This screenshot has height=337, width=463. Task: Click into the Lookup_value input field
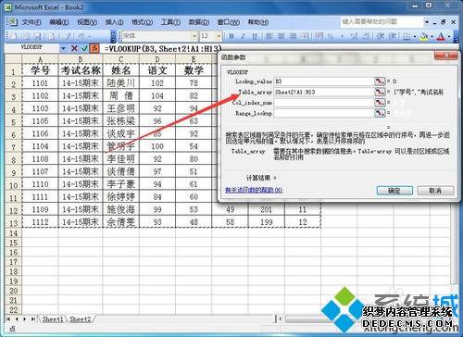(x=323, y=81)
